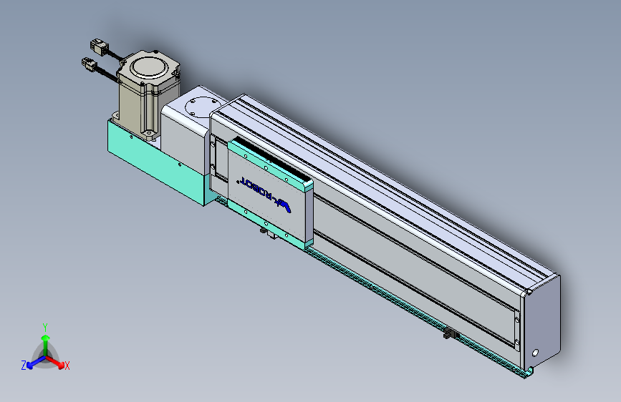The image size is (621, 402).
Task: Select the slider carriage plate with logo
Action: tap(270, 193)
